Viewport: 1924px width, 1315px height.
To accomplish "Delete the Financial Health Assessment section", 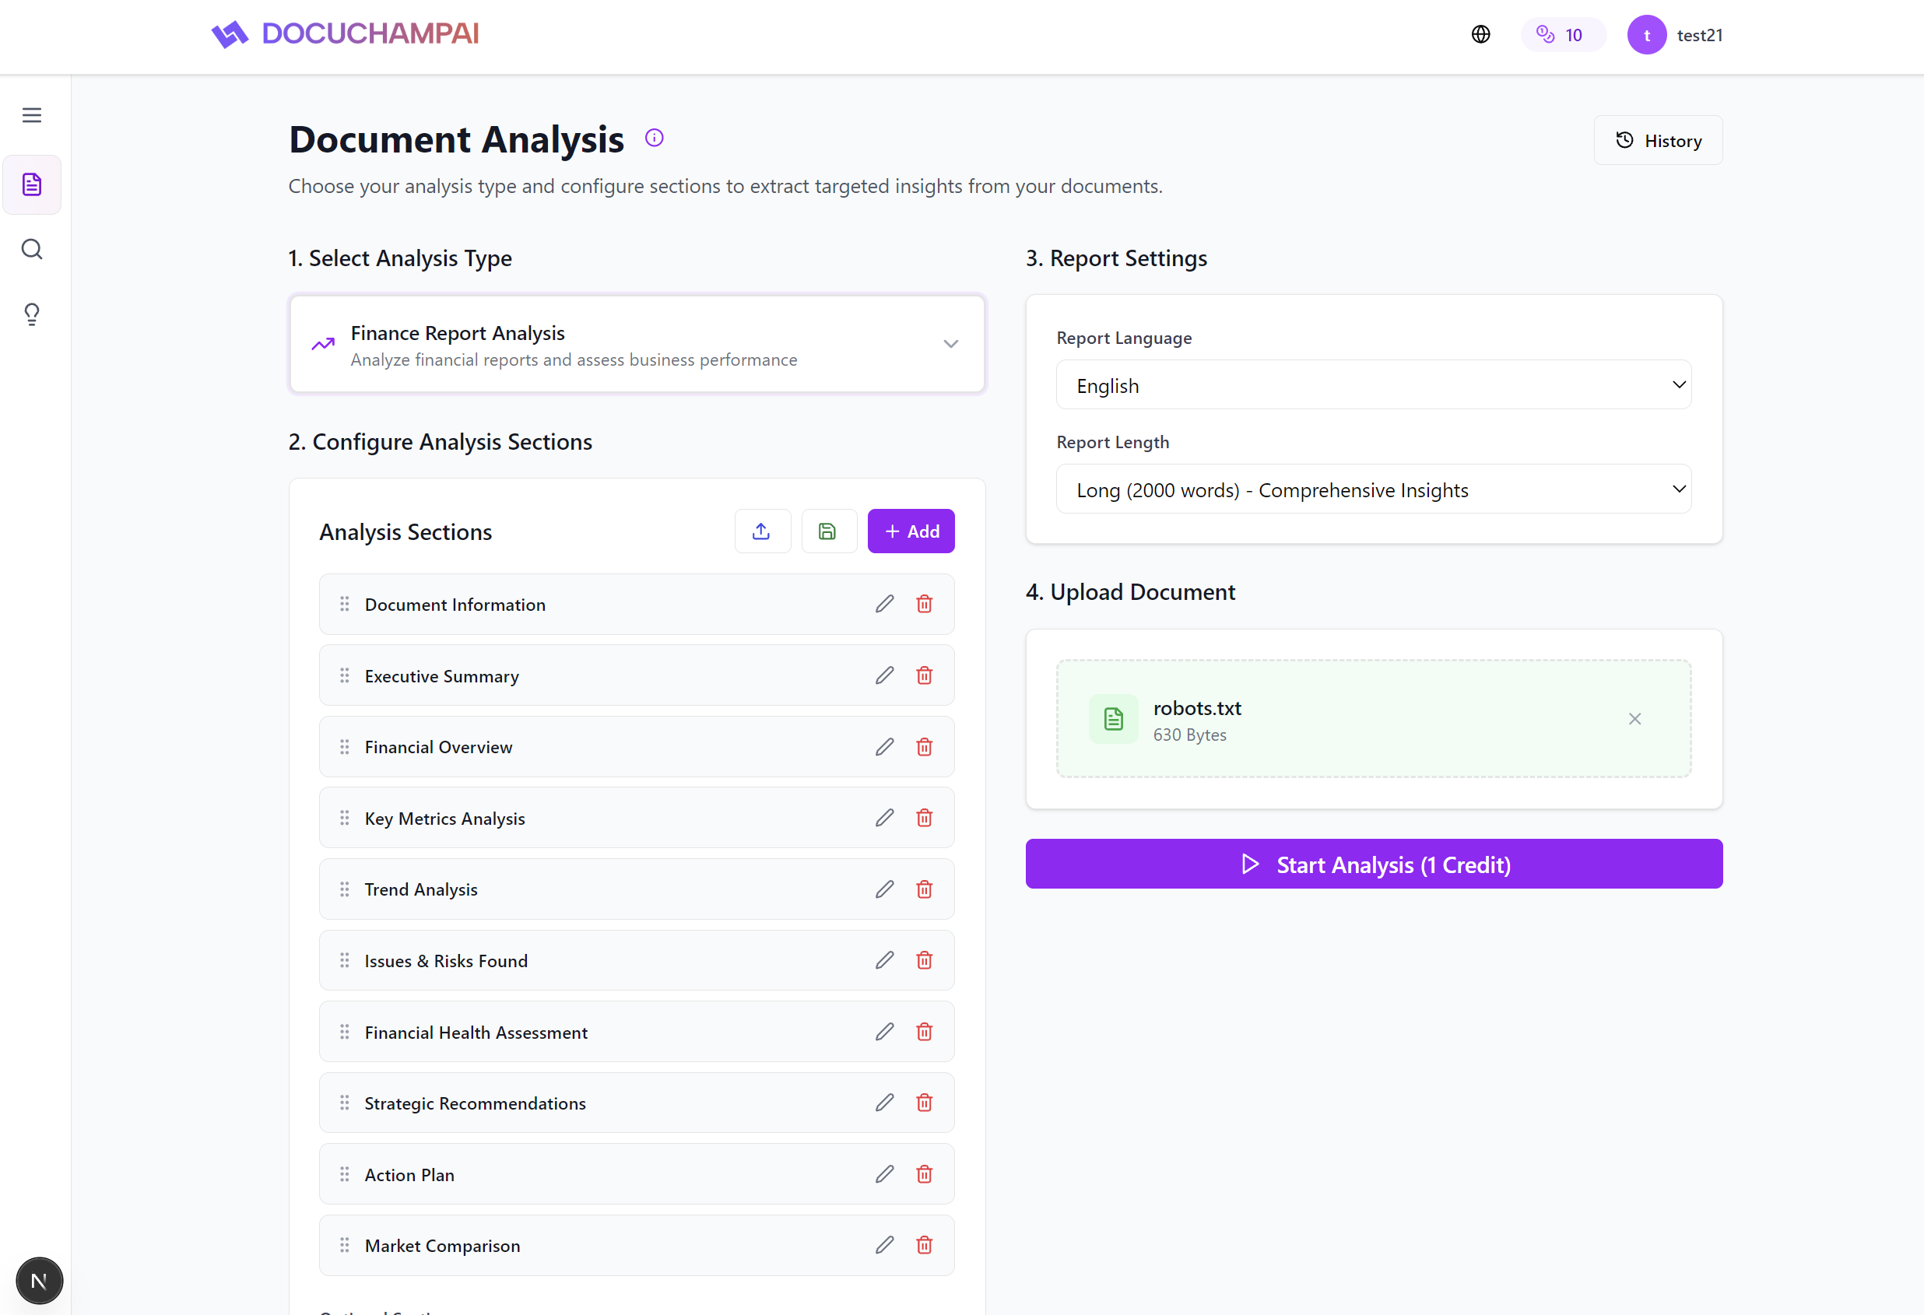I will pos(924,1031).
